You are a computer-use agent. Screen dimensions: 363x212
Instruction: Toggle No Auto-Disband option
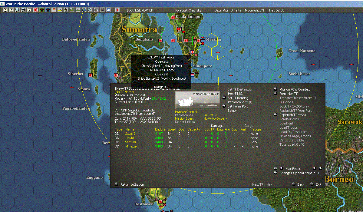pos(216,118)
